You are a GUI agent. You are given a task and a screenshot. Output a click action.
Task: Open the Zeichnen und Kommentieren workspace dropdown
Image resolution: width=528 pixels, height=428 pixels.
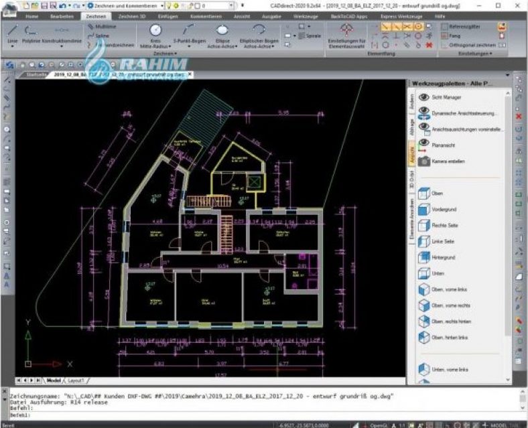125,6
